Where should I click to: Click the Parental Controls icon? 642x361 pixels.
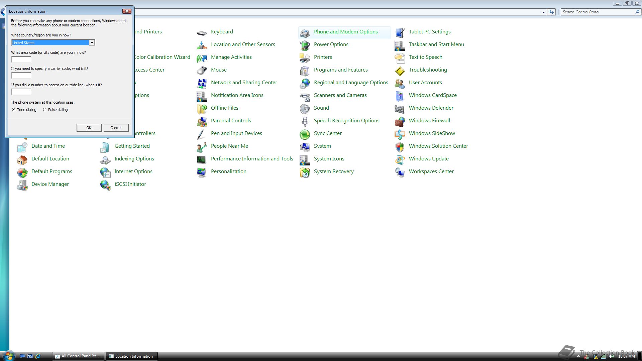[x=202, y=122]
